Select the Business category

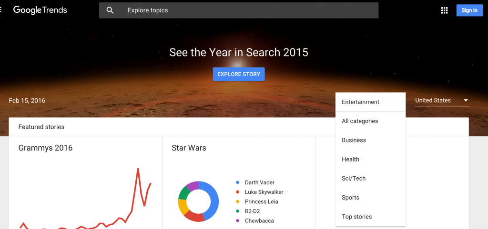pos(370,140)
